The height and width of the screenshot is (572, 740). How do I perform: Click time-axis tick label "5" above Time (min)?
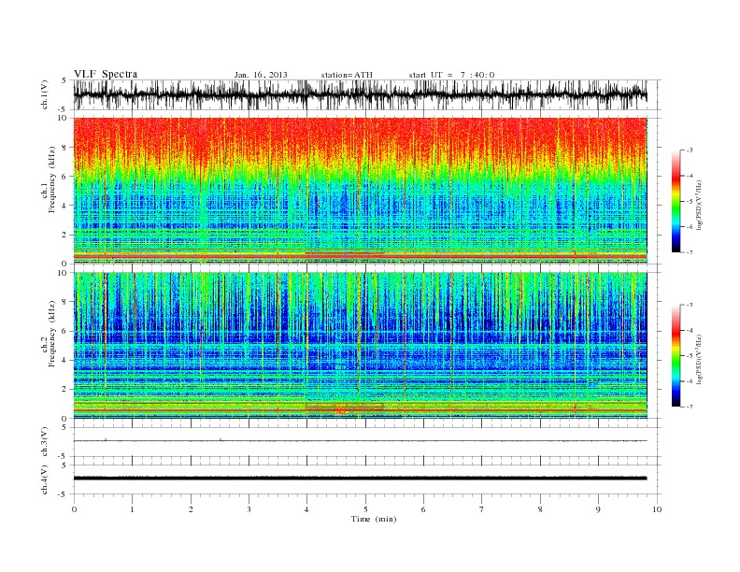pyautogui.click(x=365, y=509)
